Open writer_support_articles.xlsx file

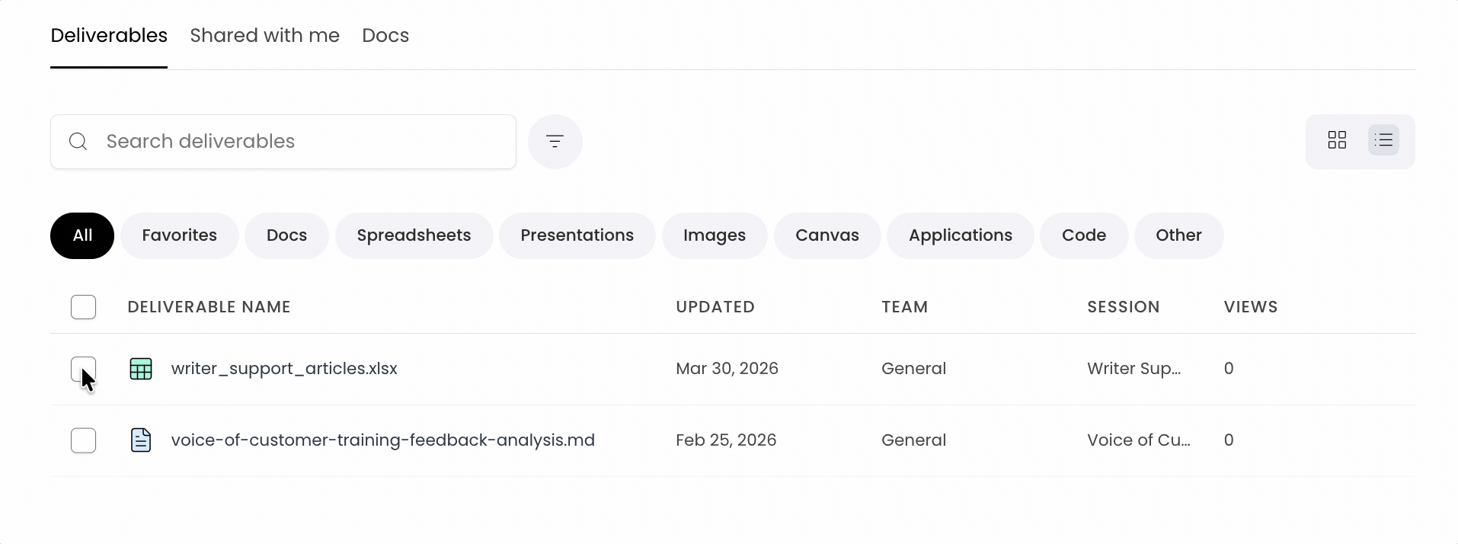tap(284, 369)
